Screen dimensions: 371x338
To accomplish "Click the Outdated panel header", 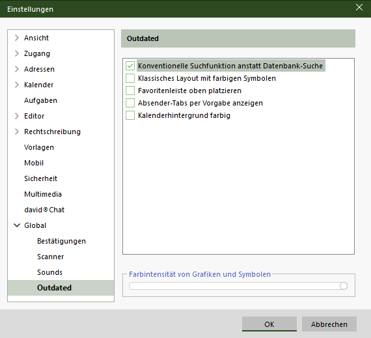I will pyautogui.click(x=238, y=38).
